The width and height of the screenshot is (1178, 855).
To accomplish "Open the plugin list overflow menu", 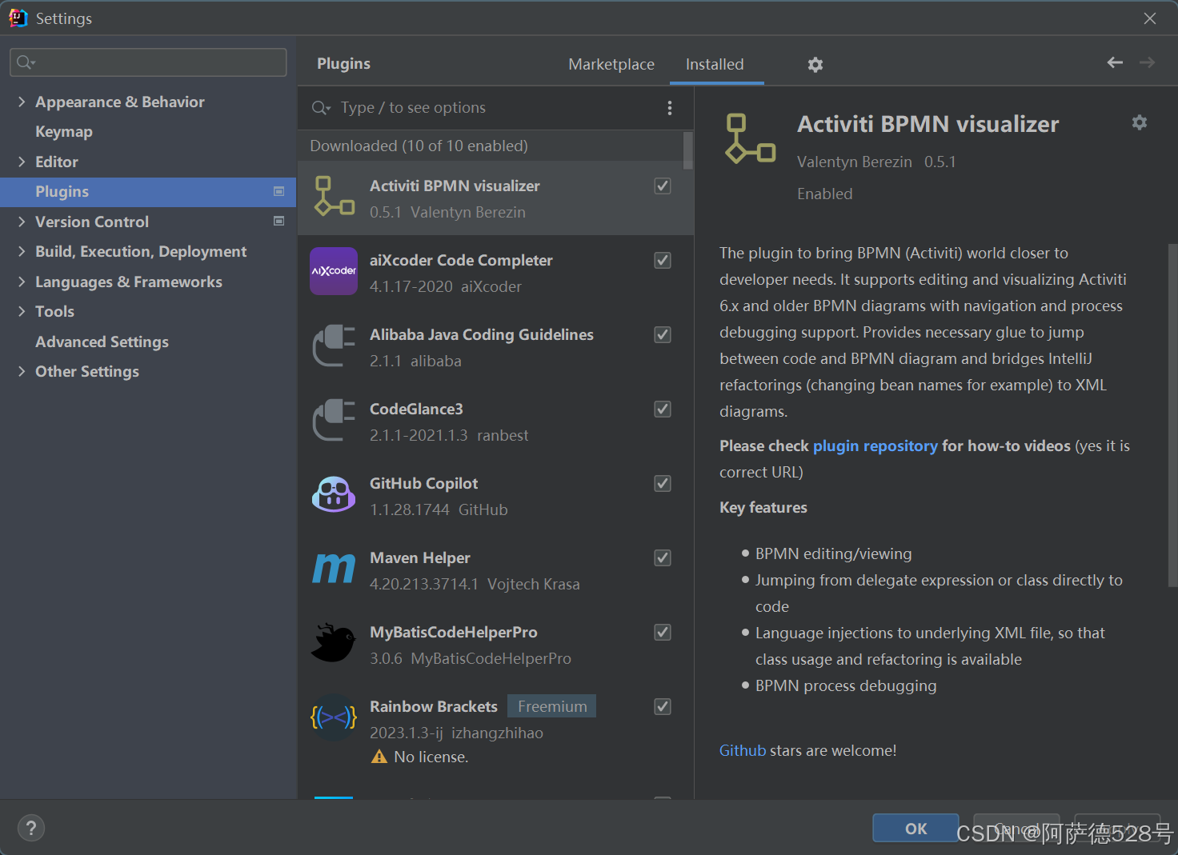I will [x=670, y=107].
